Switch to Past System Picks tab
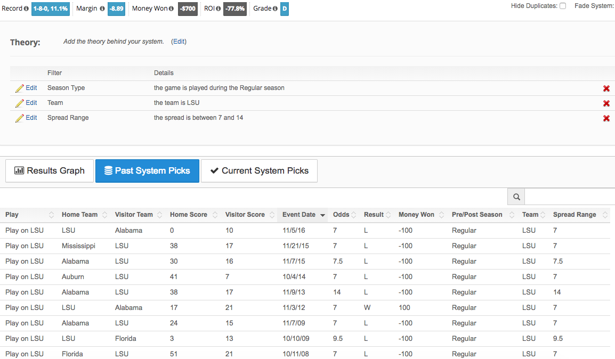615x359 pixels. tap(147, 171)
